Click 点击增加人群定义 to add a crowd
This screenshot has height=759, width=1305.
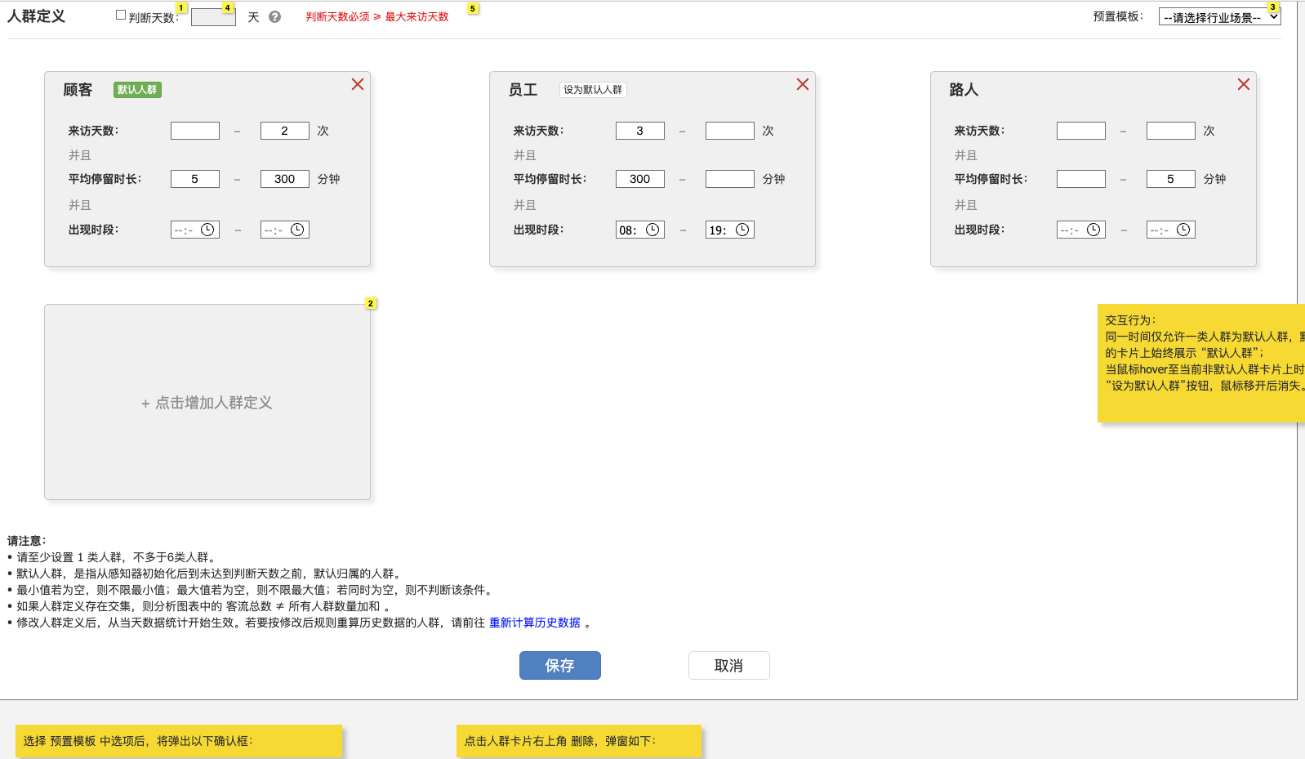point(207,402)
